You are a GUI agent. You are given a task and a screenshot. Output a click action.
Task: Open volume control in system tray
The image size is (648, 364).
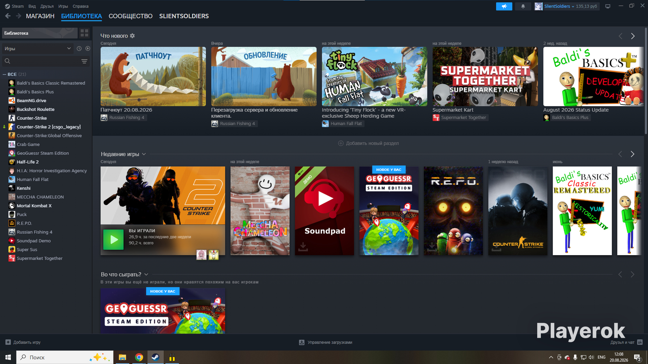click(x=591, y=357)
